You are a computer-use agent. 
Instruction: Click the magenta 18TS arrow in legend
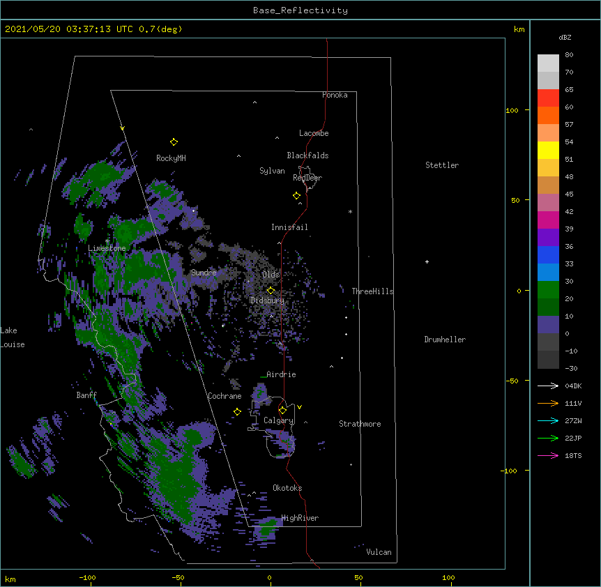[x=548, y=455]
